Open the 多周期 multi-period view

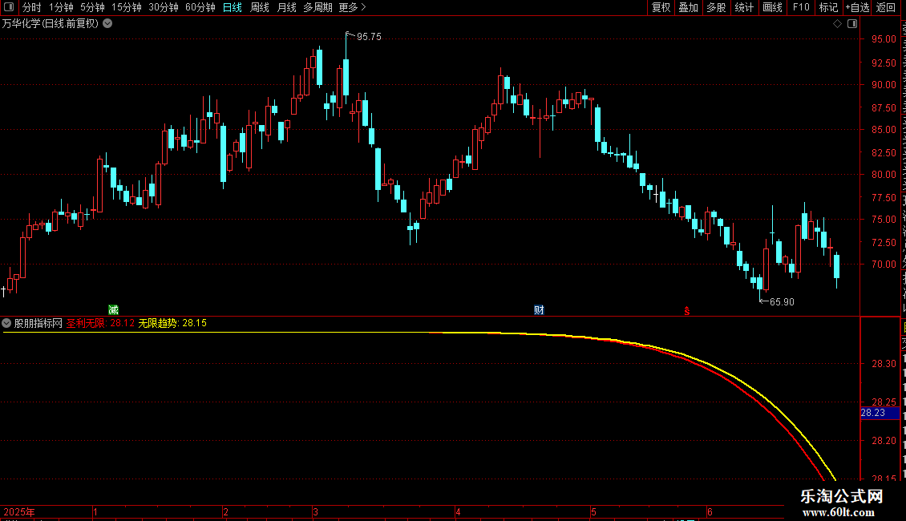pyautogui.click(x=318, y=7)
